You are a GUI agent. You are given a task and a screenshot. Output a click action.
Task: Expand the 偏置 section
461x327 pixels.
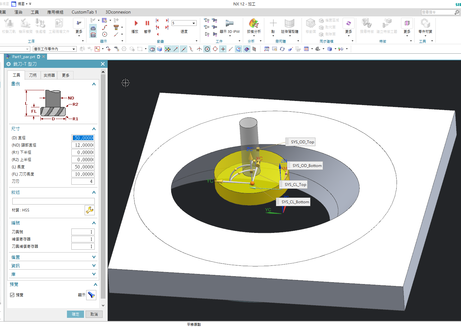click(x=94, y=257)
